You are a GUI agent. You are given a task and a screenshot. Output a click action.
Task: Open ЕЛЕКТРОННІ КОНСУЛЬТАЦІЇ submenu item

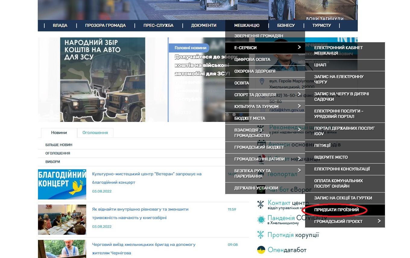pyautogui.click(x=345, y=169)
